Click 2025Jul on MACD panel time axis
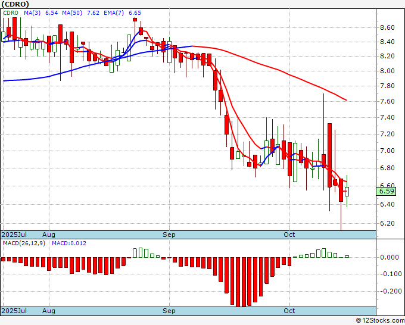The height and width of the screenshot is (325, 405). (14, 311)
